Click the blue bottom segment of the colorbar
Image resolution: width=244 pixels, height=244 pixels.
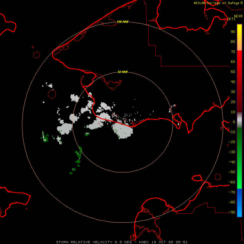click(239, 203)
